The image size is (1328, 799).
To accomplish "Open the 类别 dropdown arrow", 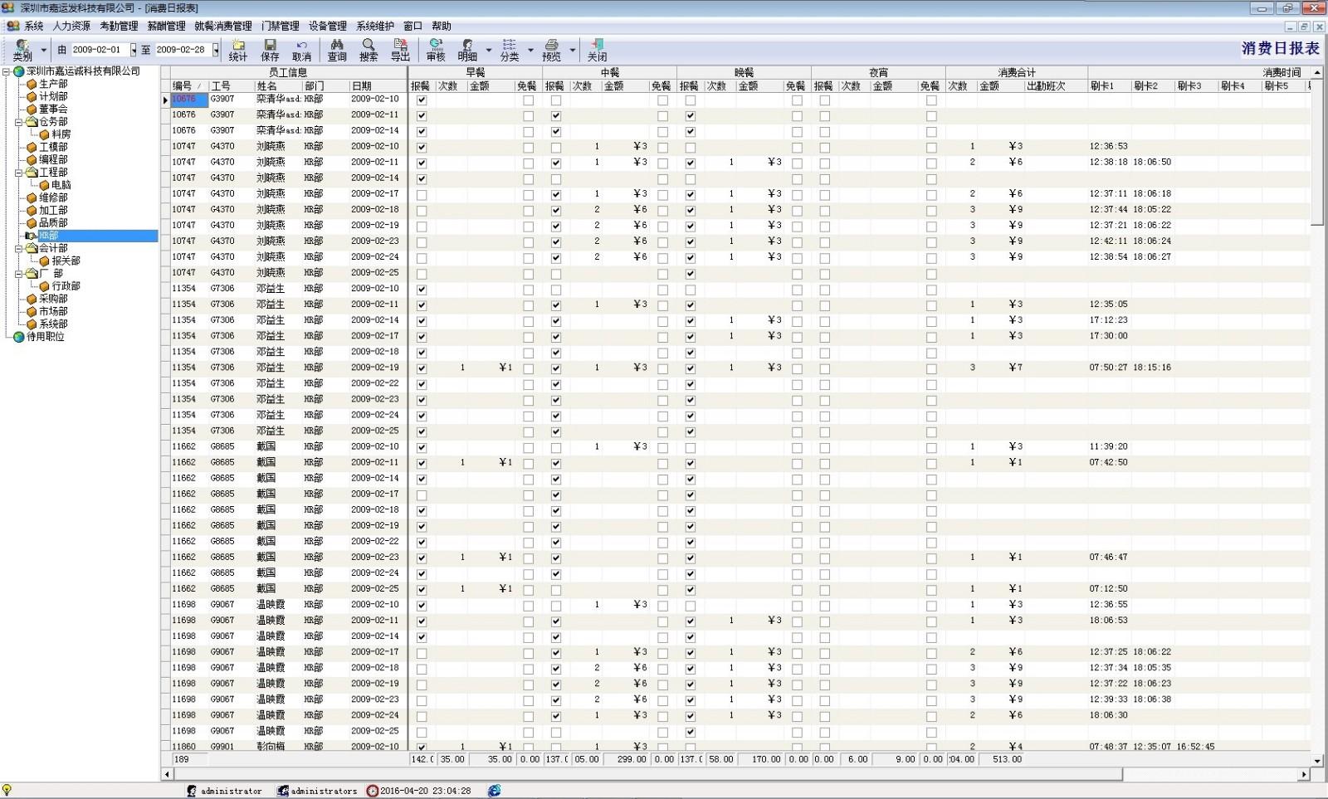I will [x=43, y=50].
